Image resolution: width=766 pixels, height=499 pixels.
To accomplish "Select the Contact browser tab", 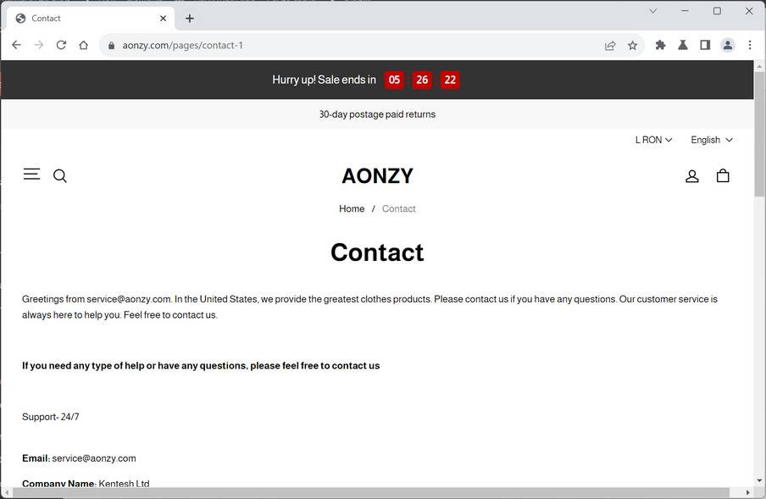I will click(85, 19).
